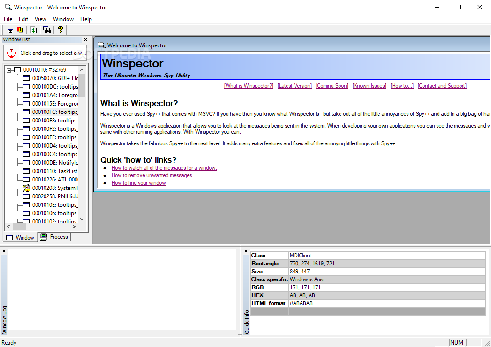This screenshot has height=347, width=491.
Task: Click the icon next to 000100DC: tooltips
Action: pyautogui.click(x=26, y=87)
